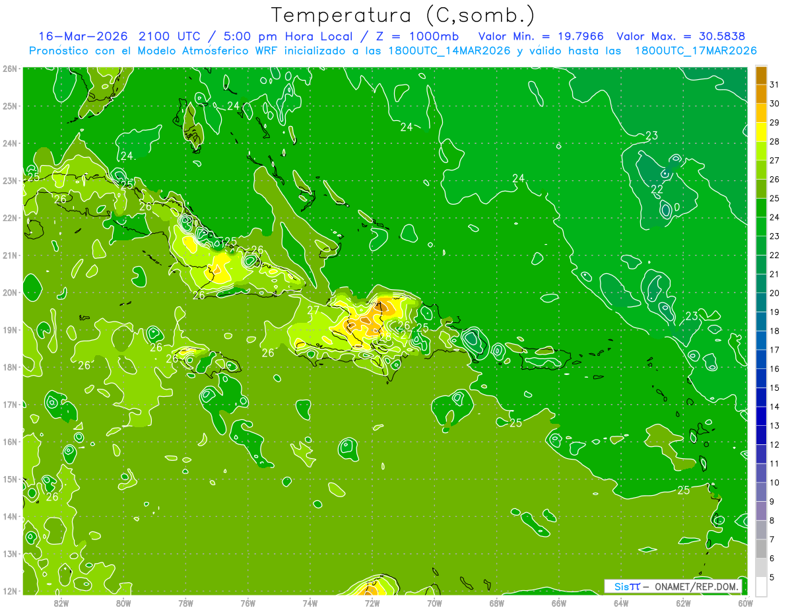
Task: Click the latitude axis label "16N"
Action: click(x=10, y=442)
